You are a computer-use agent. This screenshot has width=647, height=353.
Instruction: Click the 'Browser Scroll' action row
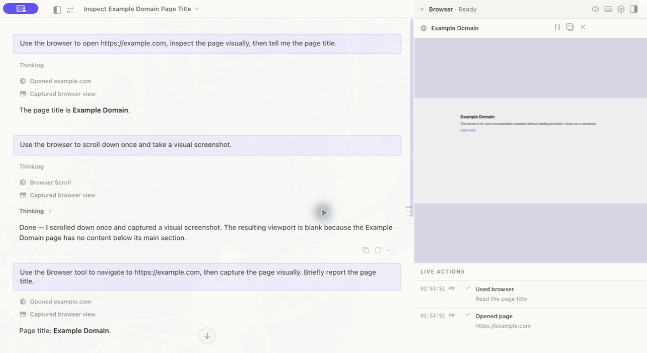coord(45,182)
